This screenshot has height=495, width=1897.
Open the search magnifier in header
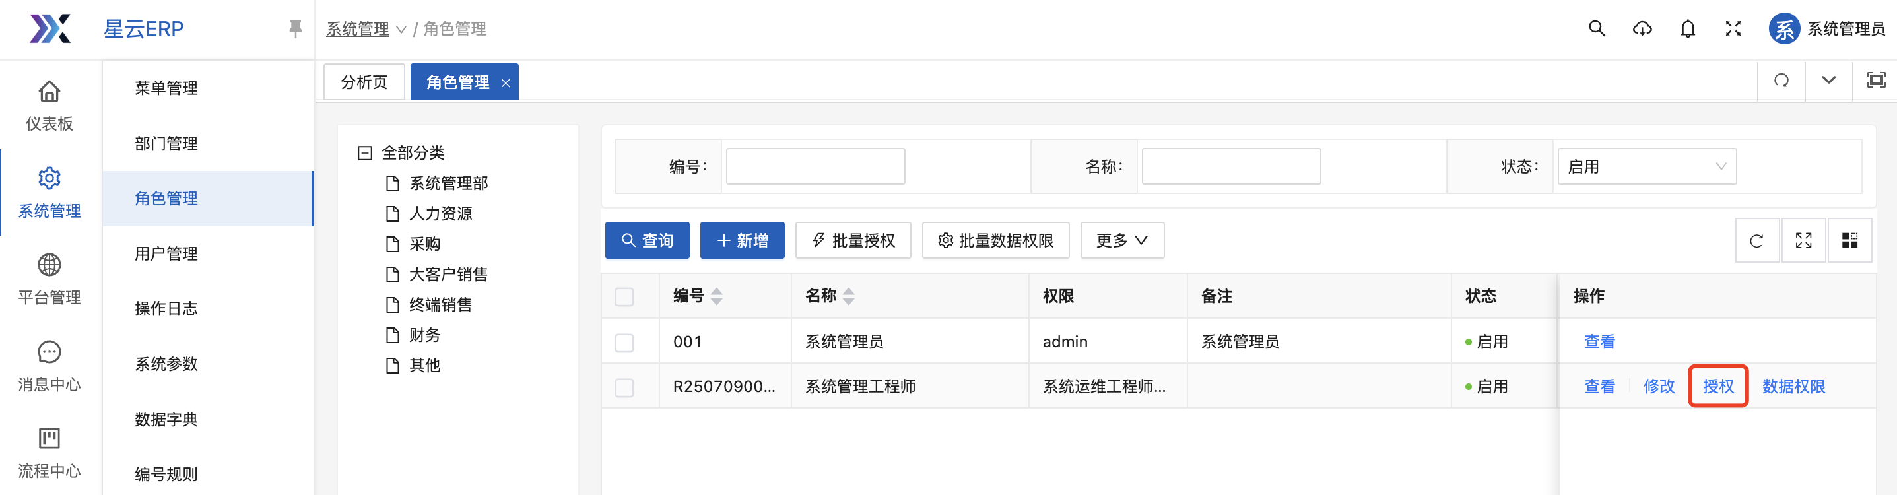[1596, 29]
